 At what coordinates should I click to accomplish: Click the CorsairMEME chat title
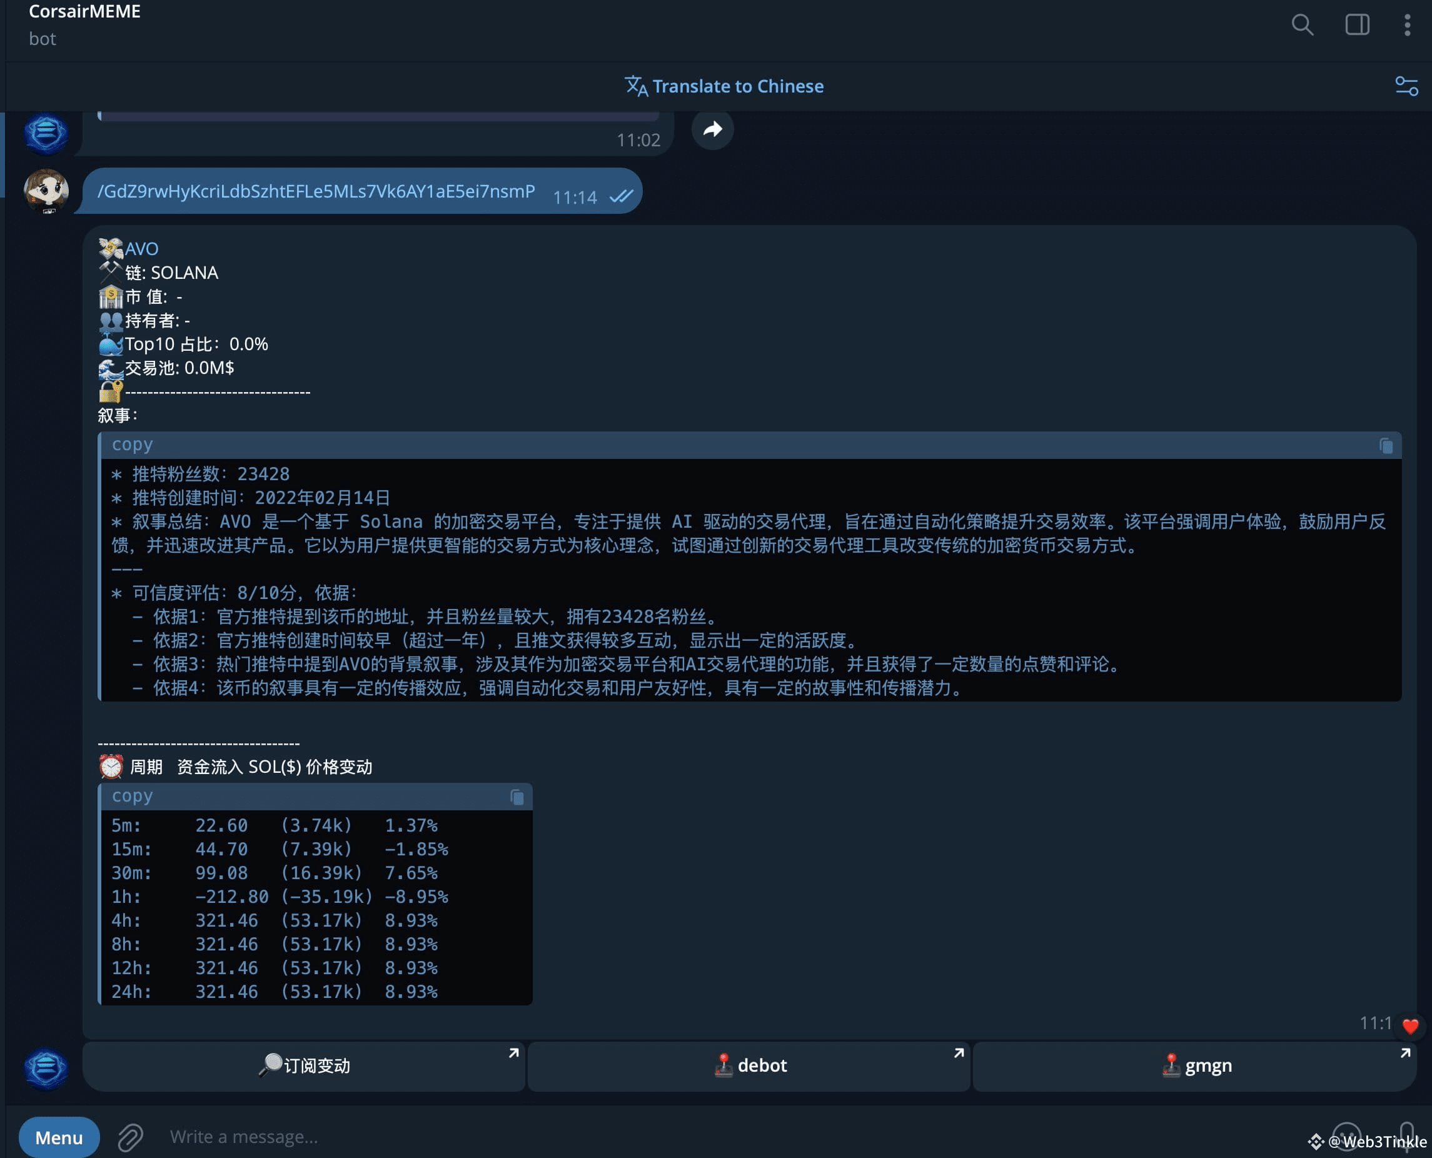click(84, 11)
